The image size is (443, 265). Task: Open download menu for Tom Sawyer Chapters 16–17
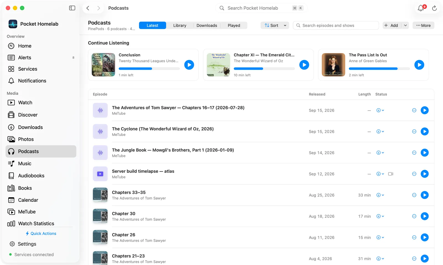(x=380, y=110)
